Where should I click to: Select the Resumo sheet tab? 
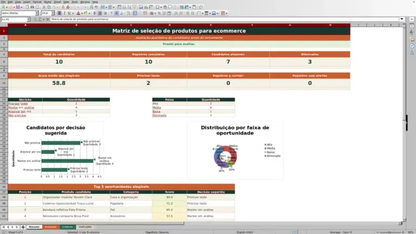click(x=34, y=227)
